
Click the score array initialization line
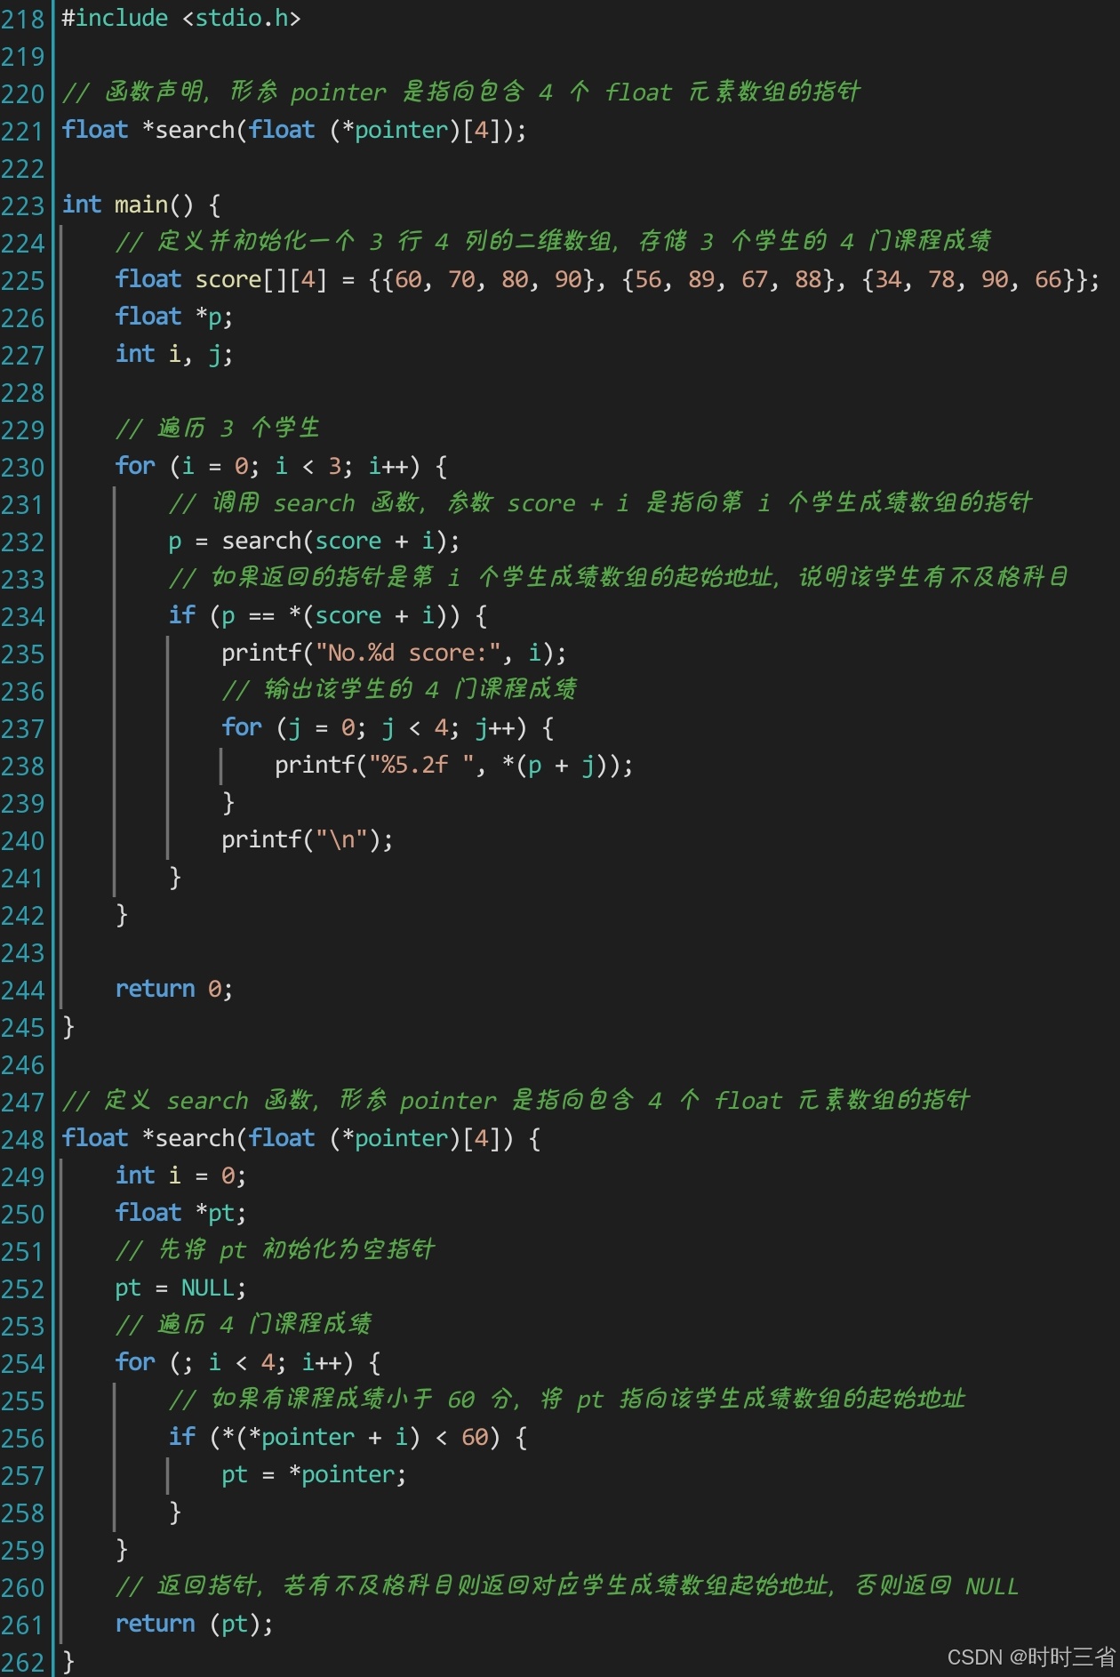click(607, 280)
